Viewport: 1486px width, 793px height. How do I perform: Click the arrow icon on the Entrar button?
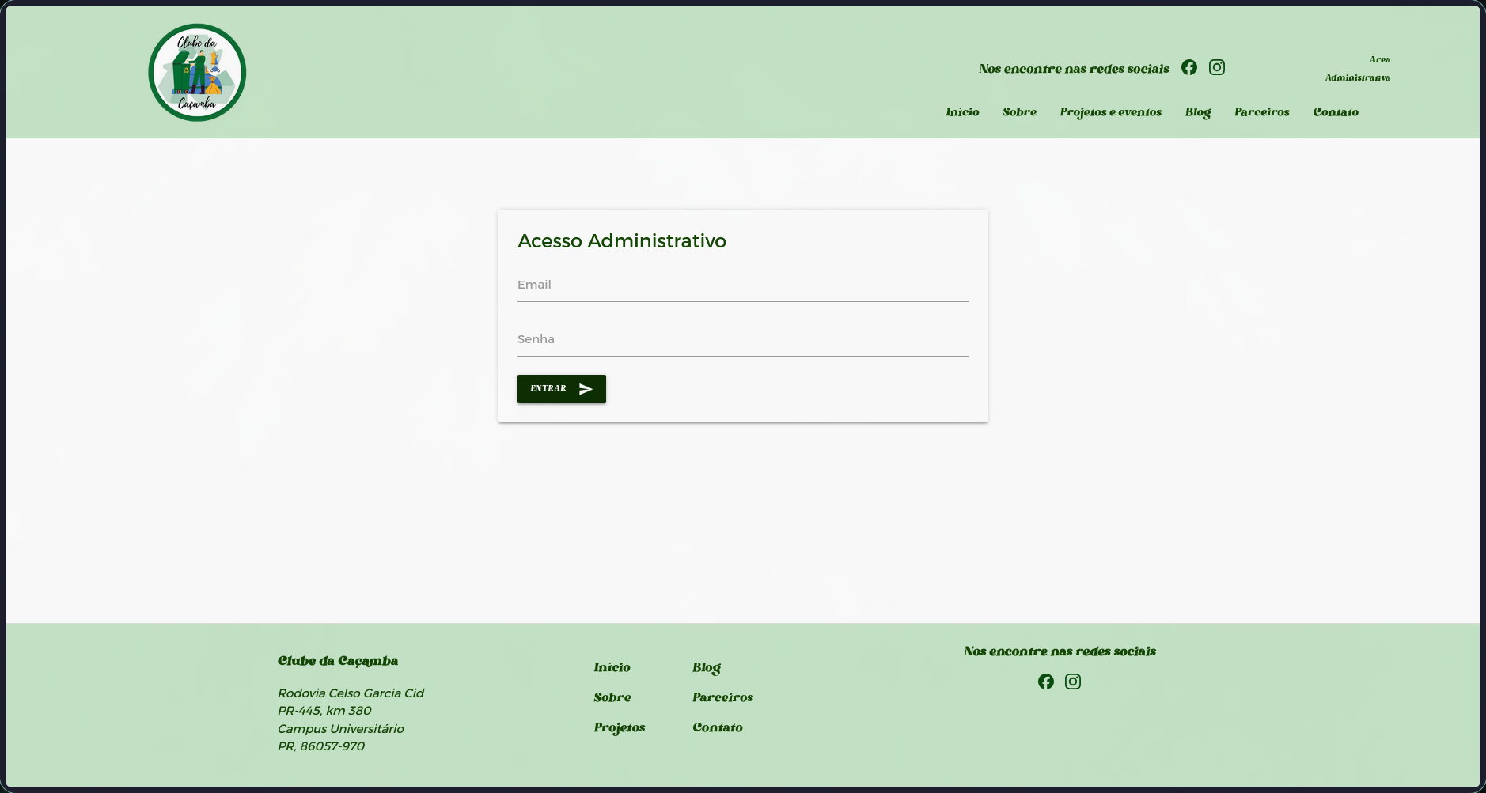[x=586, y=388]
